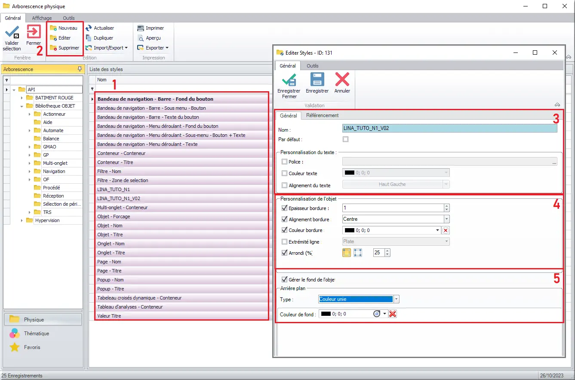Select the Popup - Titre style row
The image size is (575, 380).
(x=182, y=289)
